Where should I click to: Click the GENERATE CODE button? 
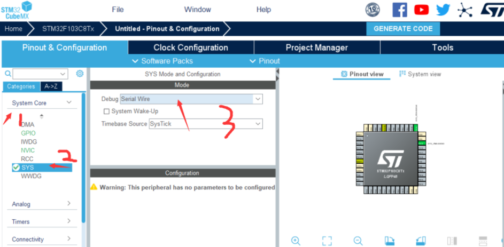(x=403, y=29)
